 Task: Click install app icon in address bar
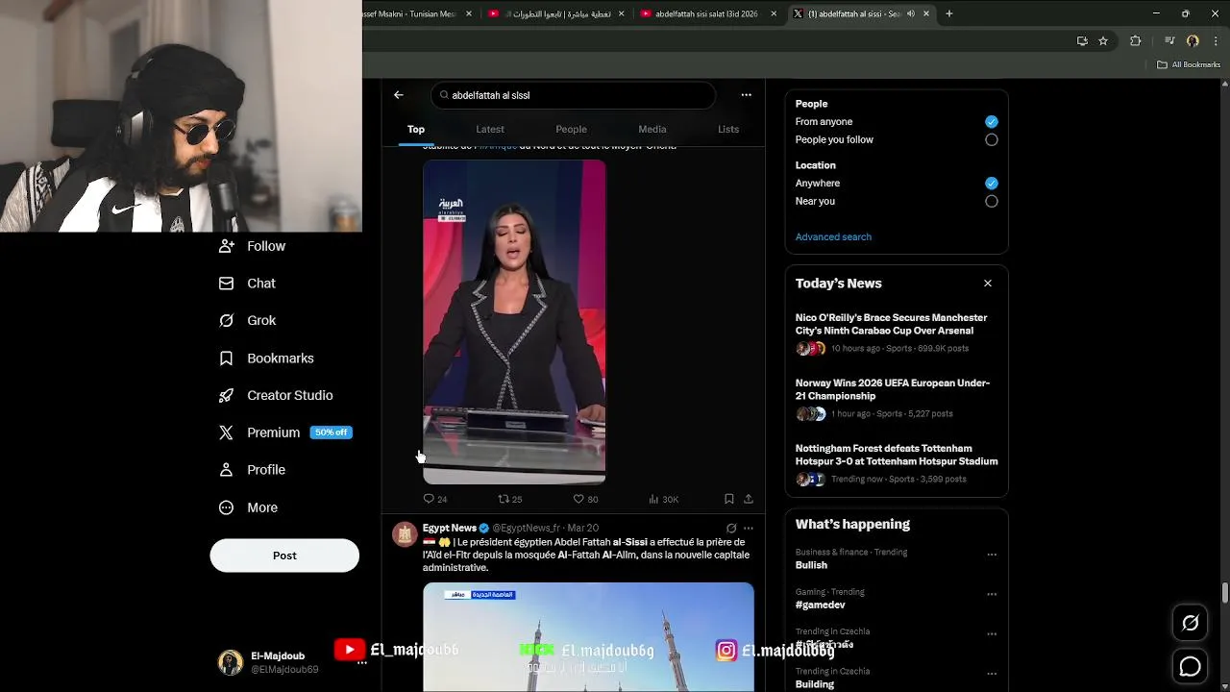click(1082, 40)
